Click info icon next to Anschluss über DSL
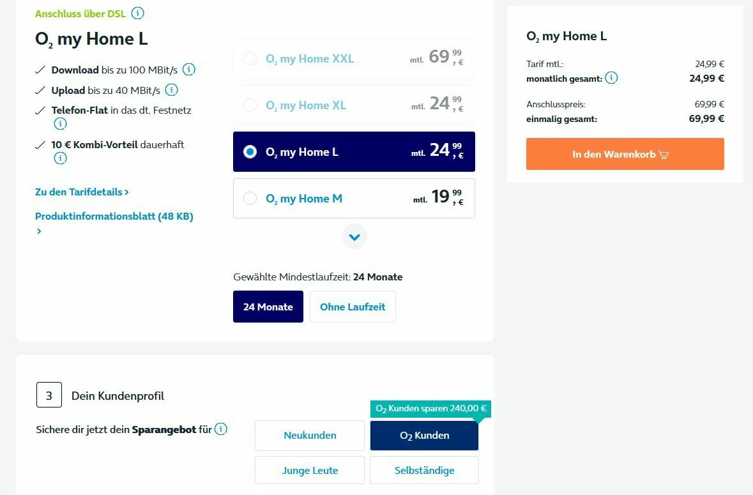The height and width of the screenshot is (495, 753). (138, 13)
